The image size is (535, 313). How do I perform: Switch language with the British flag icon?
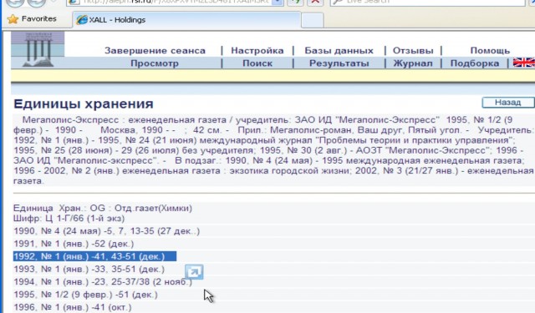pos(524,63)
